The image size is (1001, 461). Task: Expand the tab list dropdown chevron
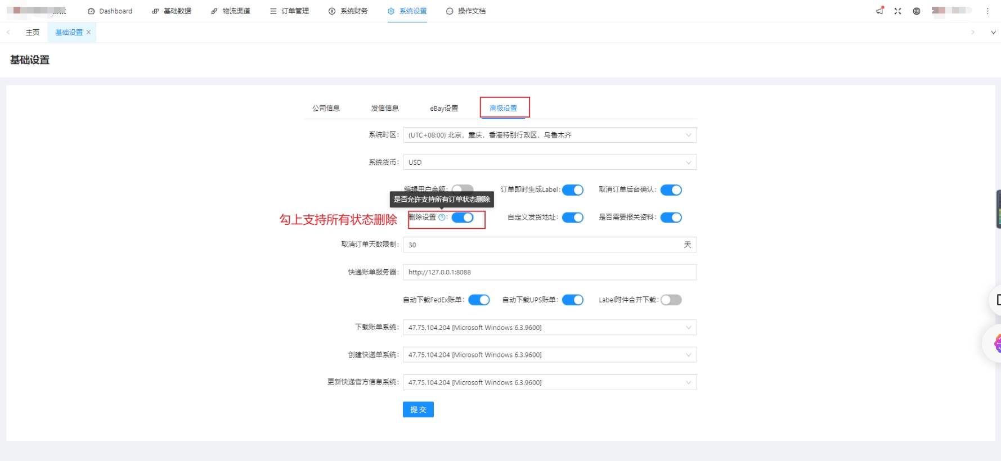[x=993, y=33]
